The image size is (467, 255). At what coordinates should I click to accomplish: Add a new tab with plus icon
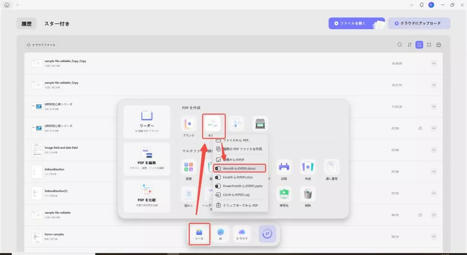click(18, 5)
